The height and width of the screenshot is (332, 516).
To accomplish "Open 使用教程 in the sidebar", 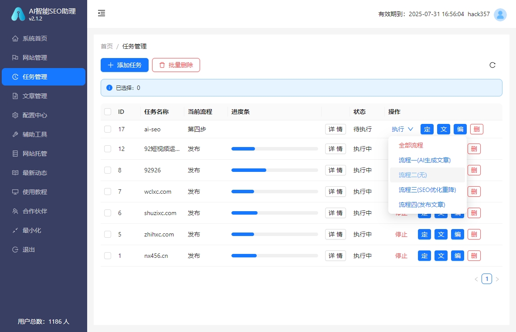I will 44,192.
